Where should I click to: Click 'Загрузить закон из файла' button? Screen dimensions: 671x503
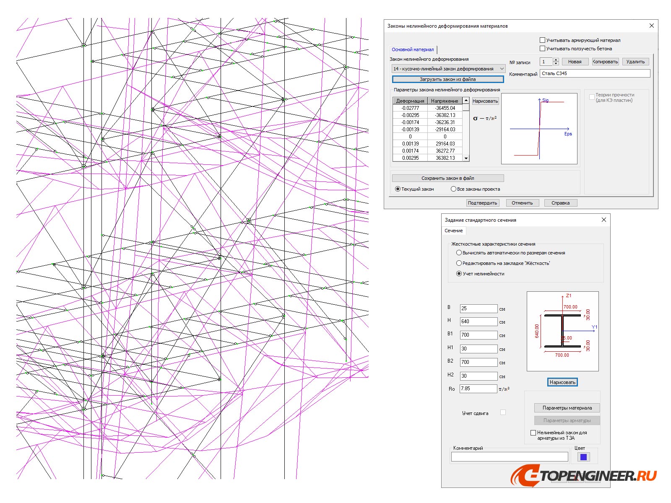point(447,79)
